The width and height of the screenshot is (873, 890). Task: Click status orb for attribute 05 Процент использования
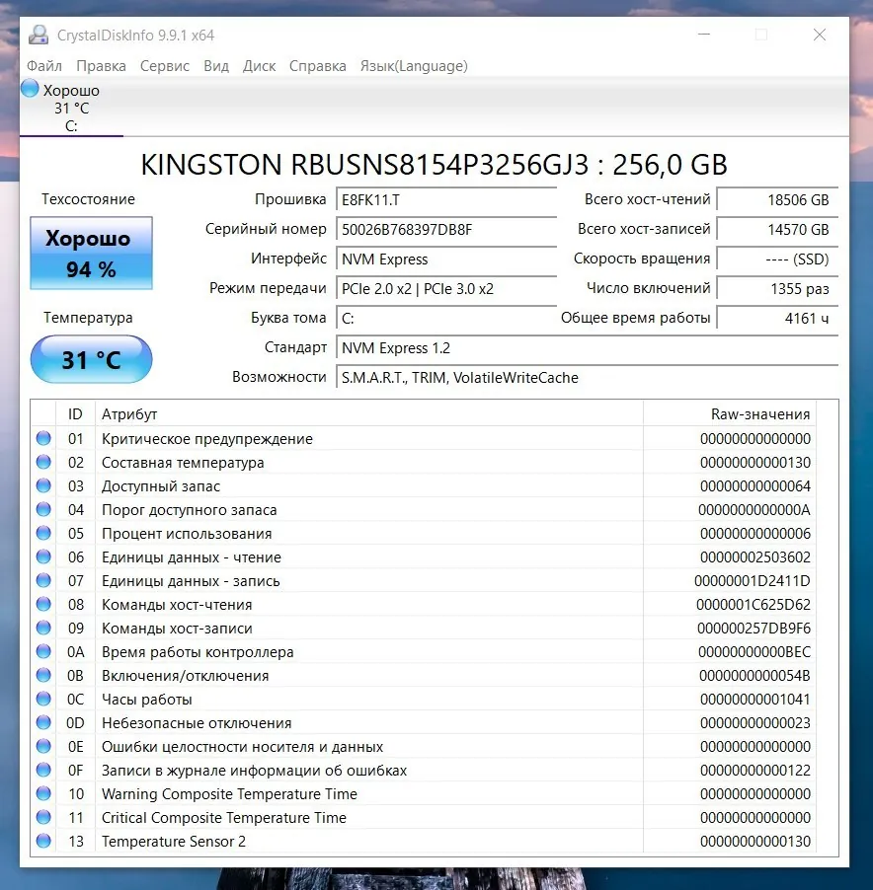tap(43, 533)
